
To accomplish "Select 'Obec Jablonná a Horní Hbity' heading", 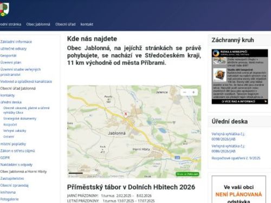I will click(x=23, y=172).
